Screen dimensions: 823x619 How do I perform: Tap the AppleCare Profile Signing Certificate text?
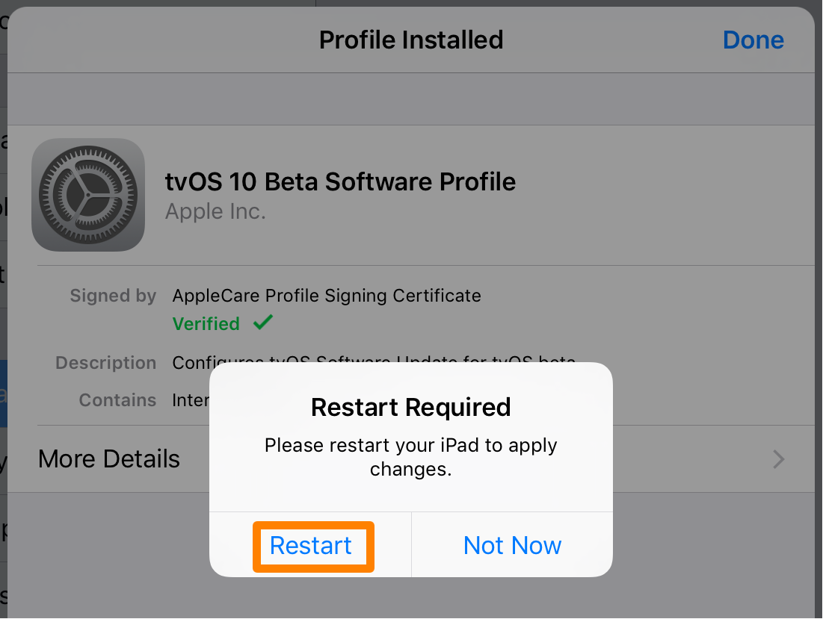[x=327, y=296]
